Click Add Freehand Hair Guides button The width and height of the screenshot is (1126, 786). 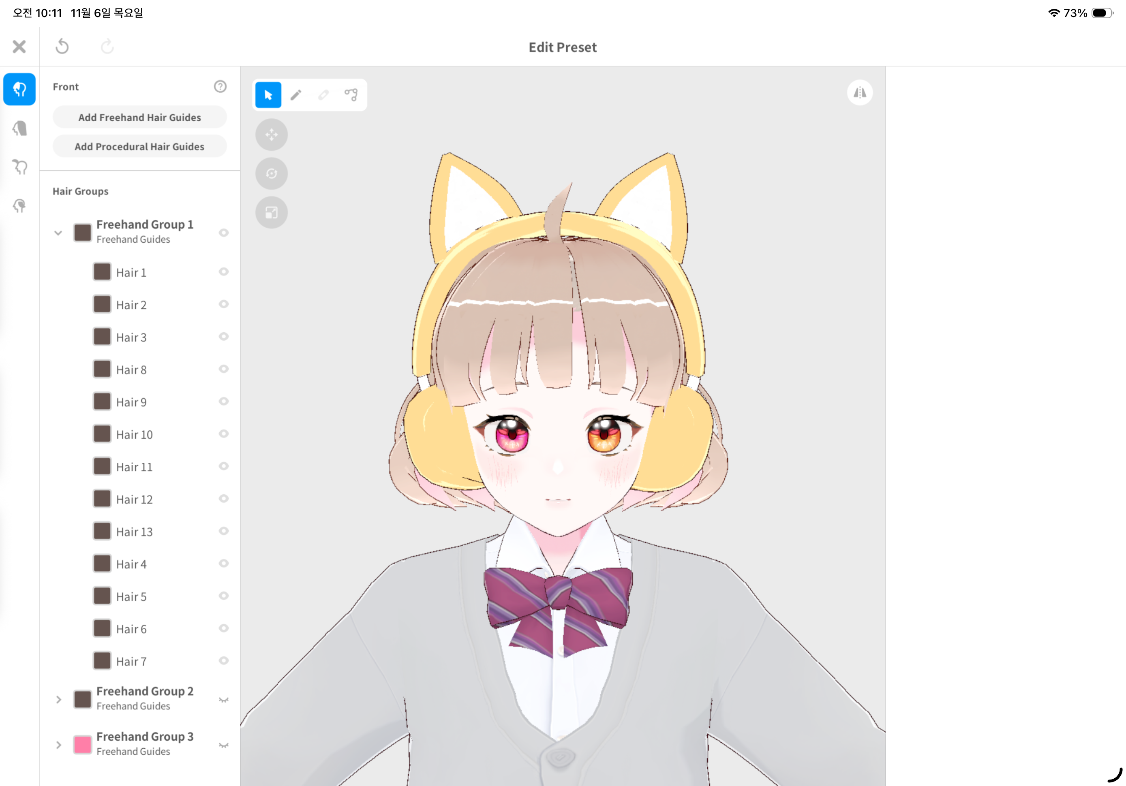[x=140, y=117]
